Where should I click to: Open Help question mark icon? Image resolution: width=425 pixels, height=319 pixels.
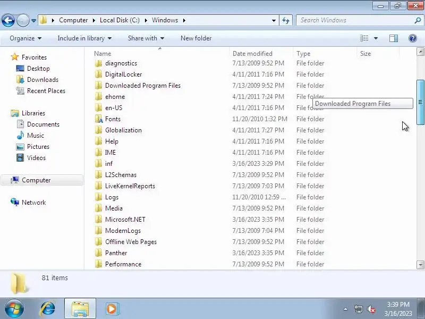[413, 38]
